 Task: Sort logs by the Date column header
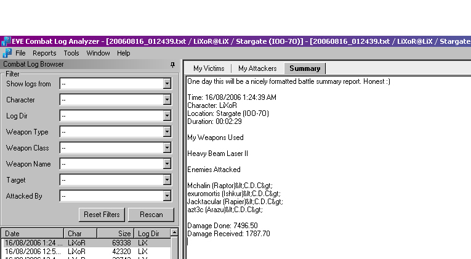pyautogui.click(x=33, y=234)
